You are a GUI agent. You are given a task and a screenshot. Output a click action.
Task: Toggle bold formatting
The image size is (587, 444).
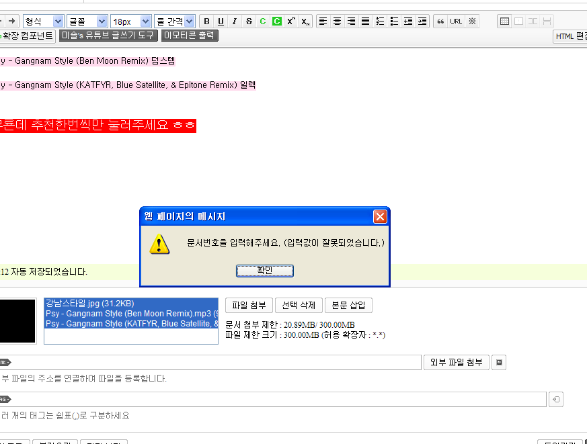coord(206,21)
